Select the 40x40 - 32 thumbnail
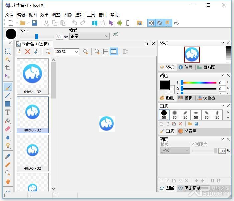 click(33, 153)
